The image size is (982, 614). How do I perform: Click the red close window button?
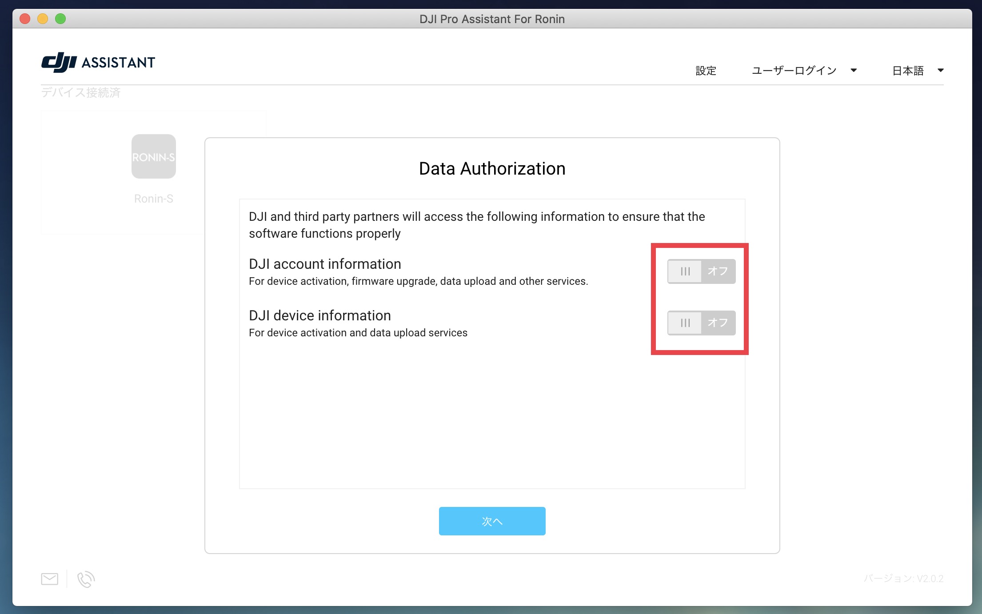pyautogui.click(x=25, y=19)
